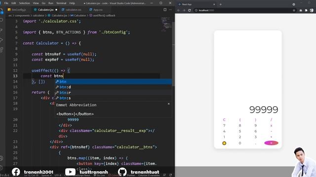This screenshot has height=177, width=316.
Task: Open the Go menu
Action: pyautogui.click(x=43, y=3)
